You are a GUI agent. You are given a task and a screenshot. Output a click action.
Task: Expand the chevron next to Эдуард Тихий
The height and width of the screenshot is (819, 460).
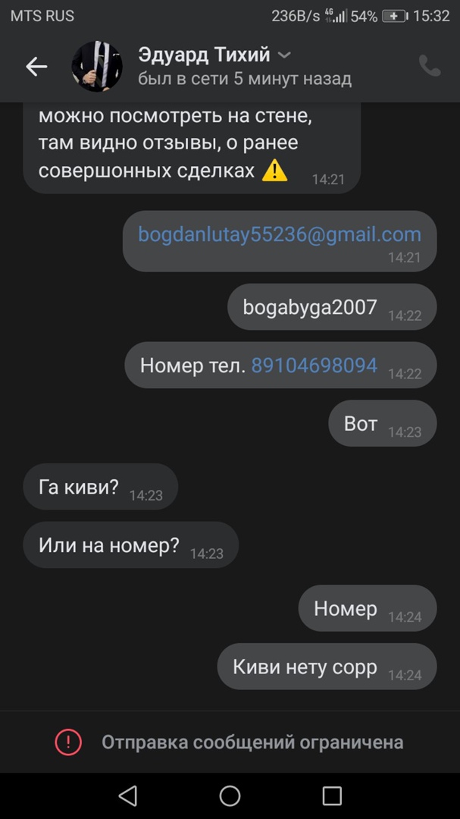click(x=284, y=55)
